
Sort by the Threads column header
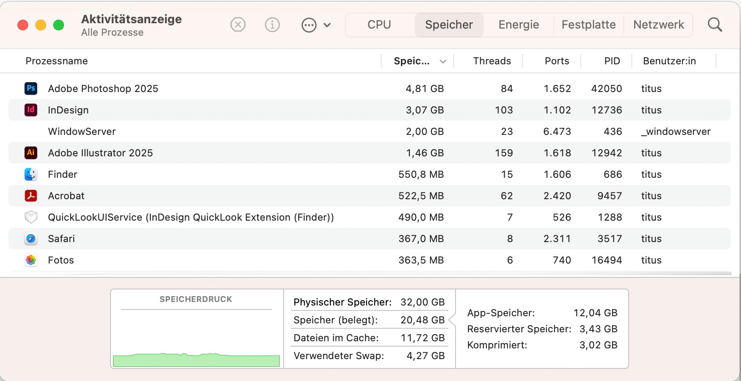(x=492, y=61)
